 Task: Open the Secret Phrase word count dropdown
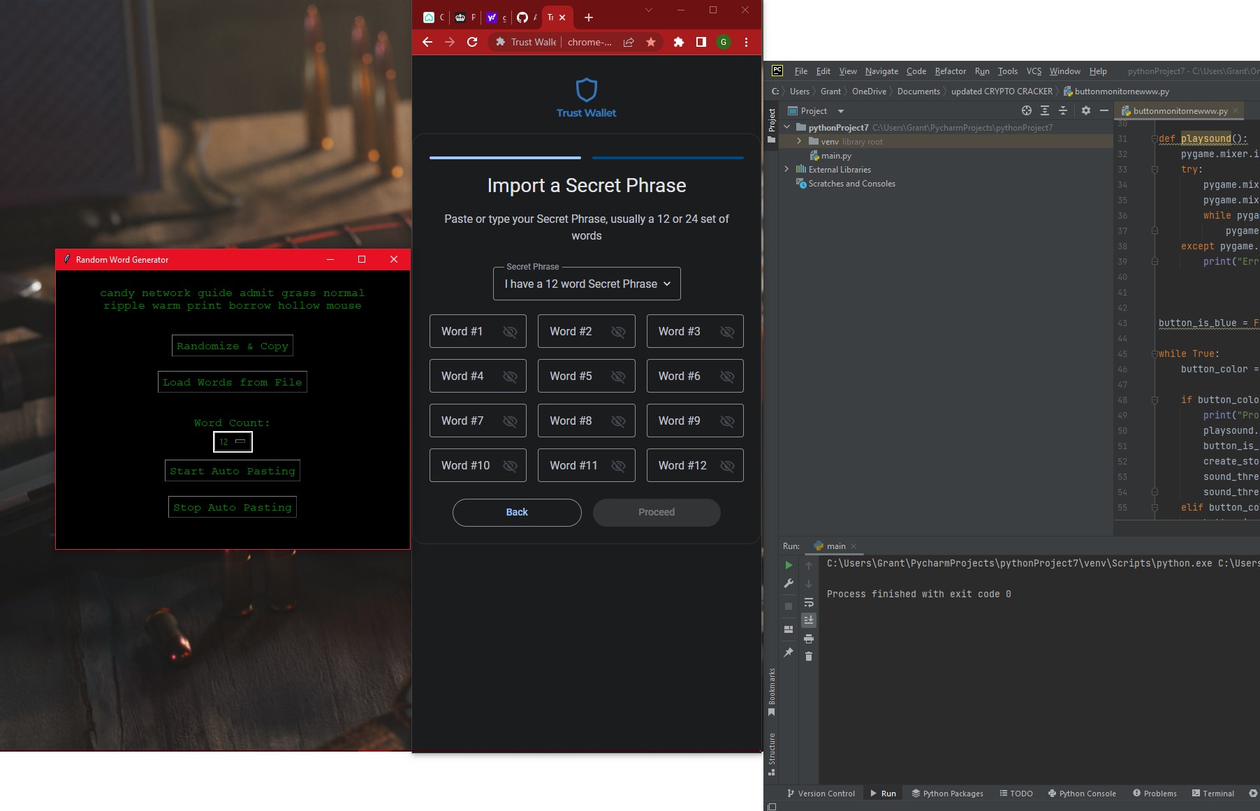point(587,284)
